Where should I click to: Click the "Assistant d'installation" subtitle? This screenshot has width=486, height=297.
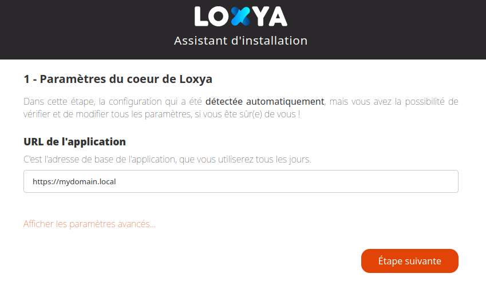tap(240, 41)
